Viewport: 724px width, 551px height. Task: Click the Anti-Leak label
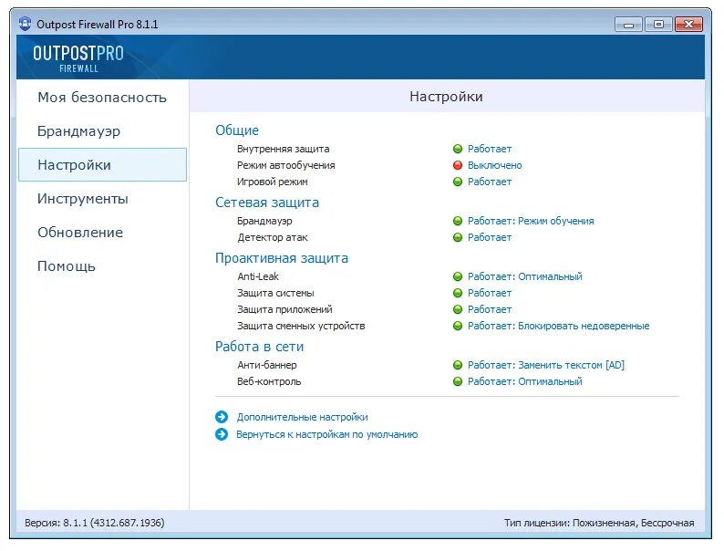[258, 276]
